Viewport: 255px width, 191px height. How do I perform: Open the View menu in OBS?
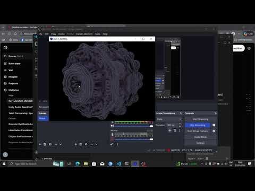click(54, 34)
